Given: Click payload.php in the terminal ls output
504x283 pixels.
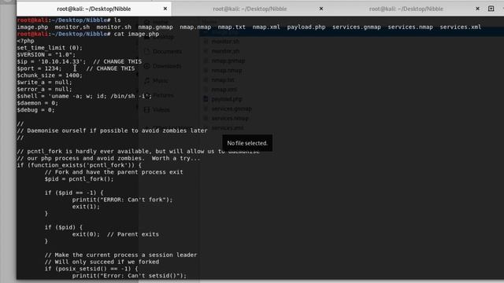Looking at the screenshot, I should click(x=306, y=28).
